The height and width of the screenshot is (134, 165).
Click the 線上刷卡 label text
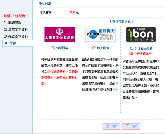(x=103, y=48)
